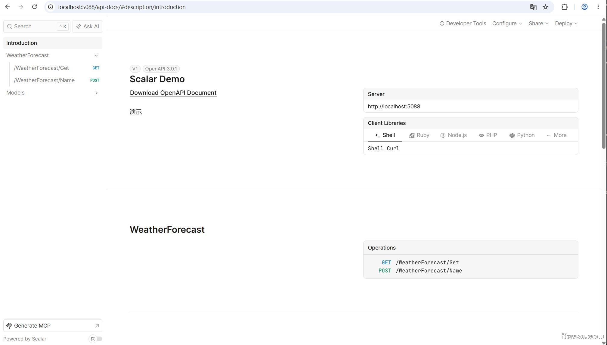Focus the sidebar Search field
Viewport: 607px width, 345px height.
click(37, 26)
